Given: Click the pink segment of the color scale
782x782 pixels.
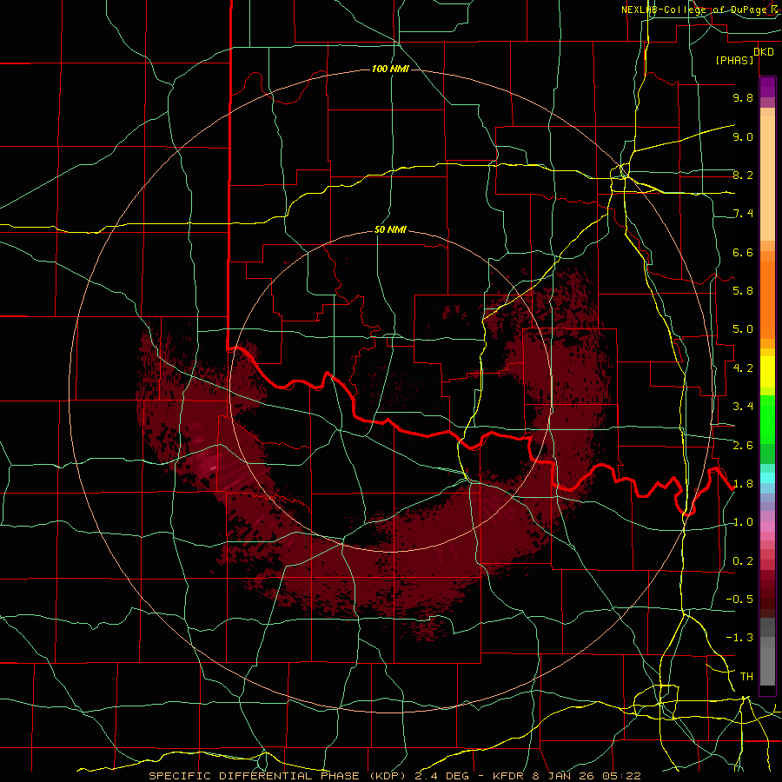Looking at the screenshot, I should click(767, 527).
